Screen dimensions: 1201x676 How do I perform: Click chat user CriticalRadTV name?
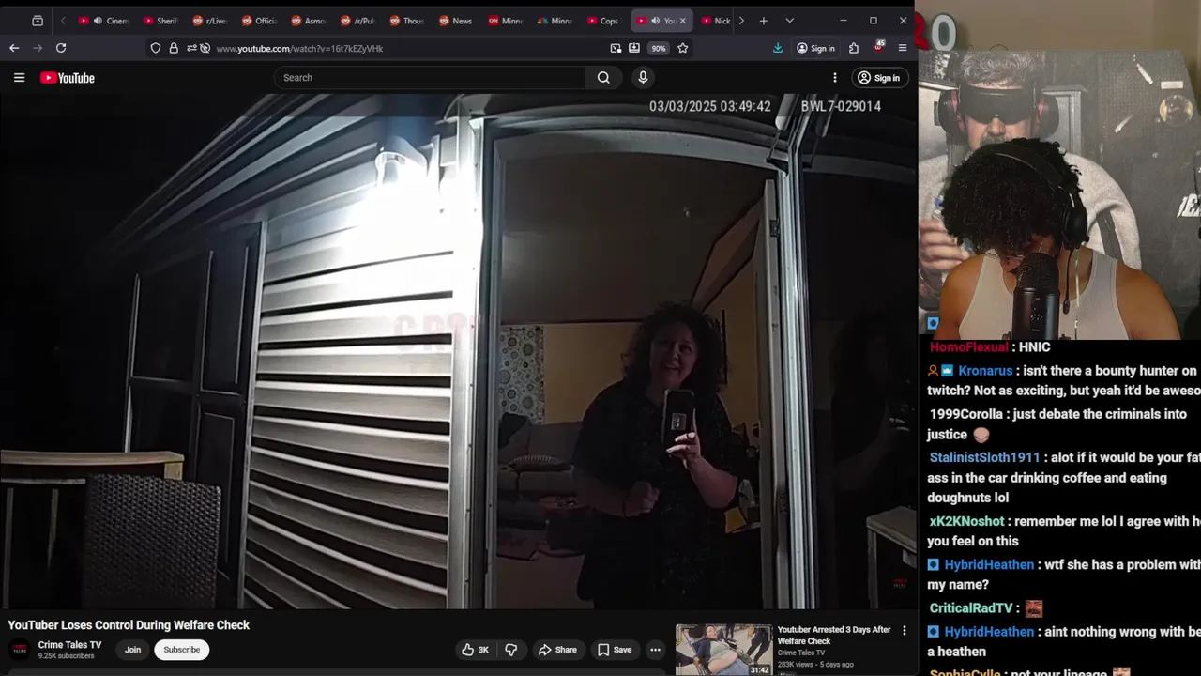pyautogui.click(x=971, y=608)
